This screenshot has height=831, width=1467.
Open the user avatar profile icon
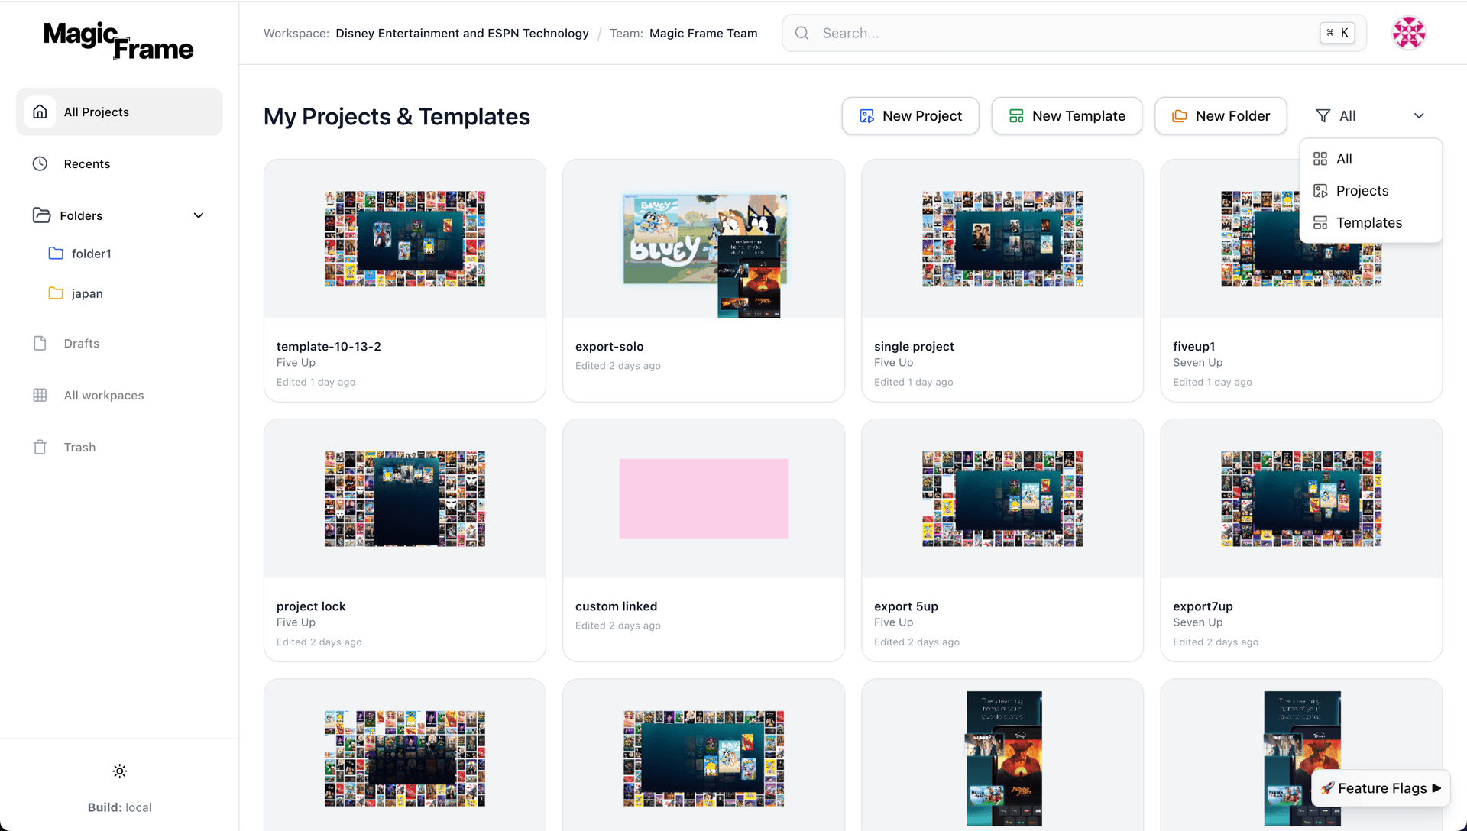point(1408,33)
